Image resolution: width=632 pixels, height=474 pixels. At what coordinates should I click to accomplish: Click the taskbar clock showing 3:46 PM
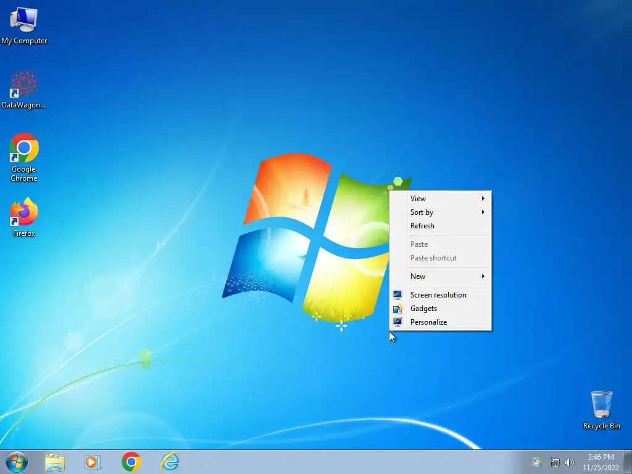coord(601,462)
